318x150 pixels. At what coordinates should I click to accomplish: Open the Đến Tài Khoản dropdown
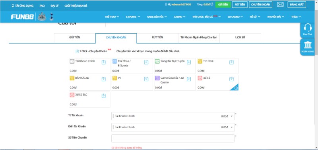173,127
